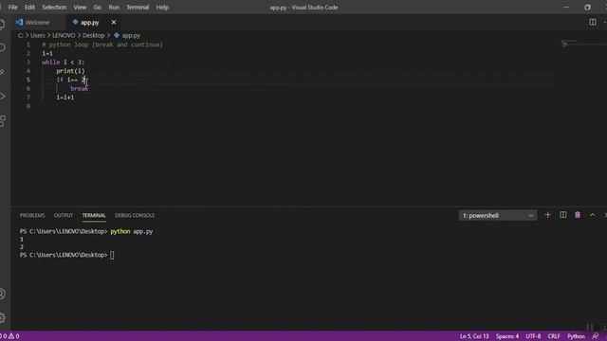
Task: Click Desktop in the breadcrumb path
Action: [93, 35]
